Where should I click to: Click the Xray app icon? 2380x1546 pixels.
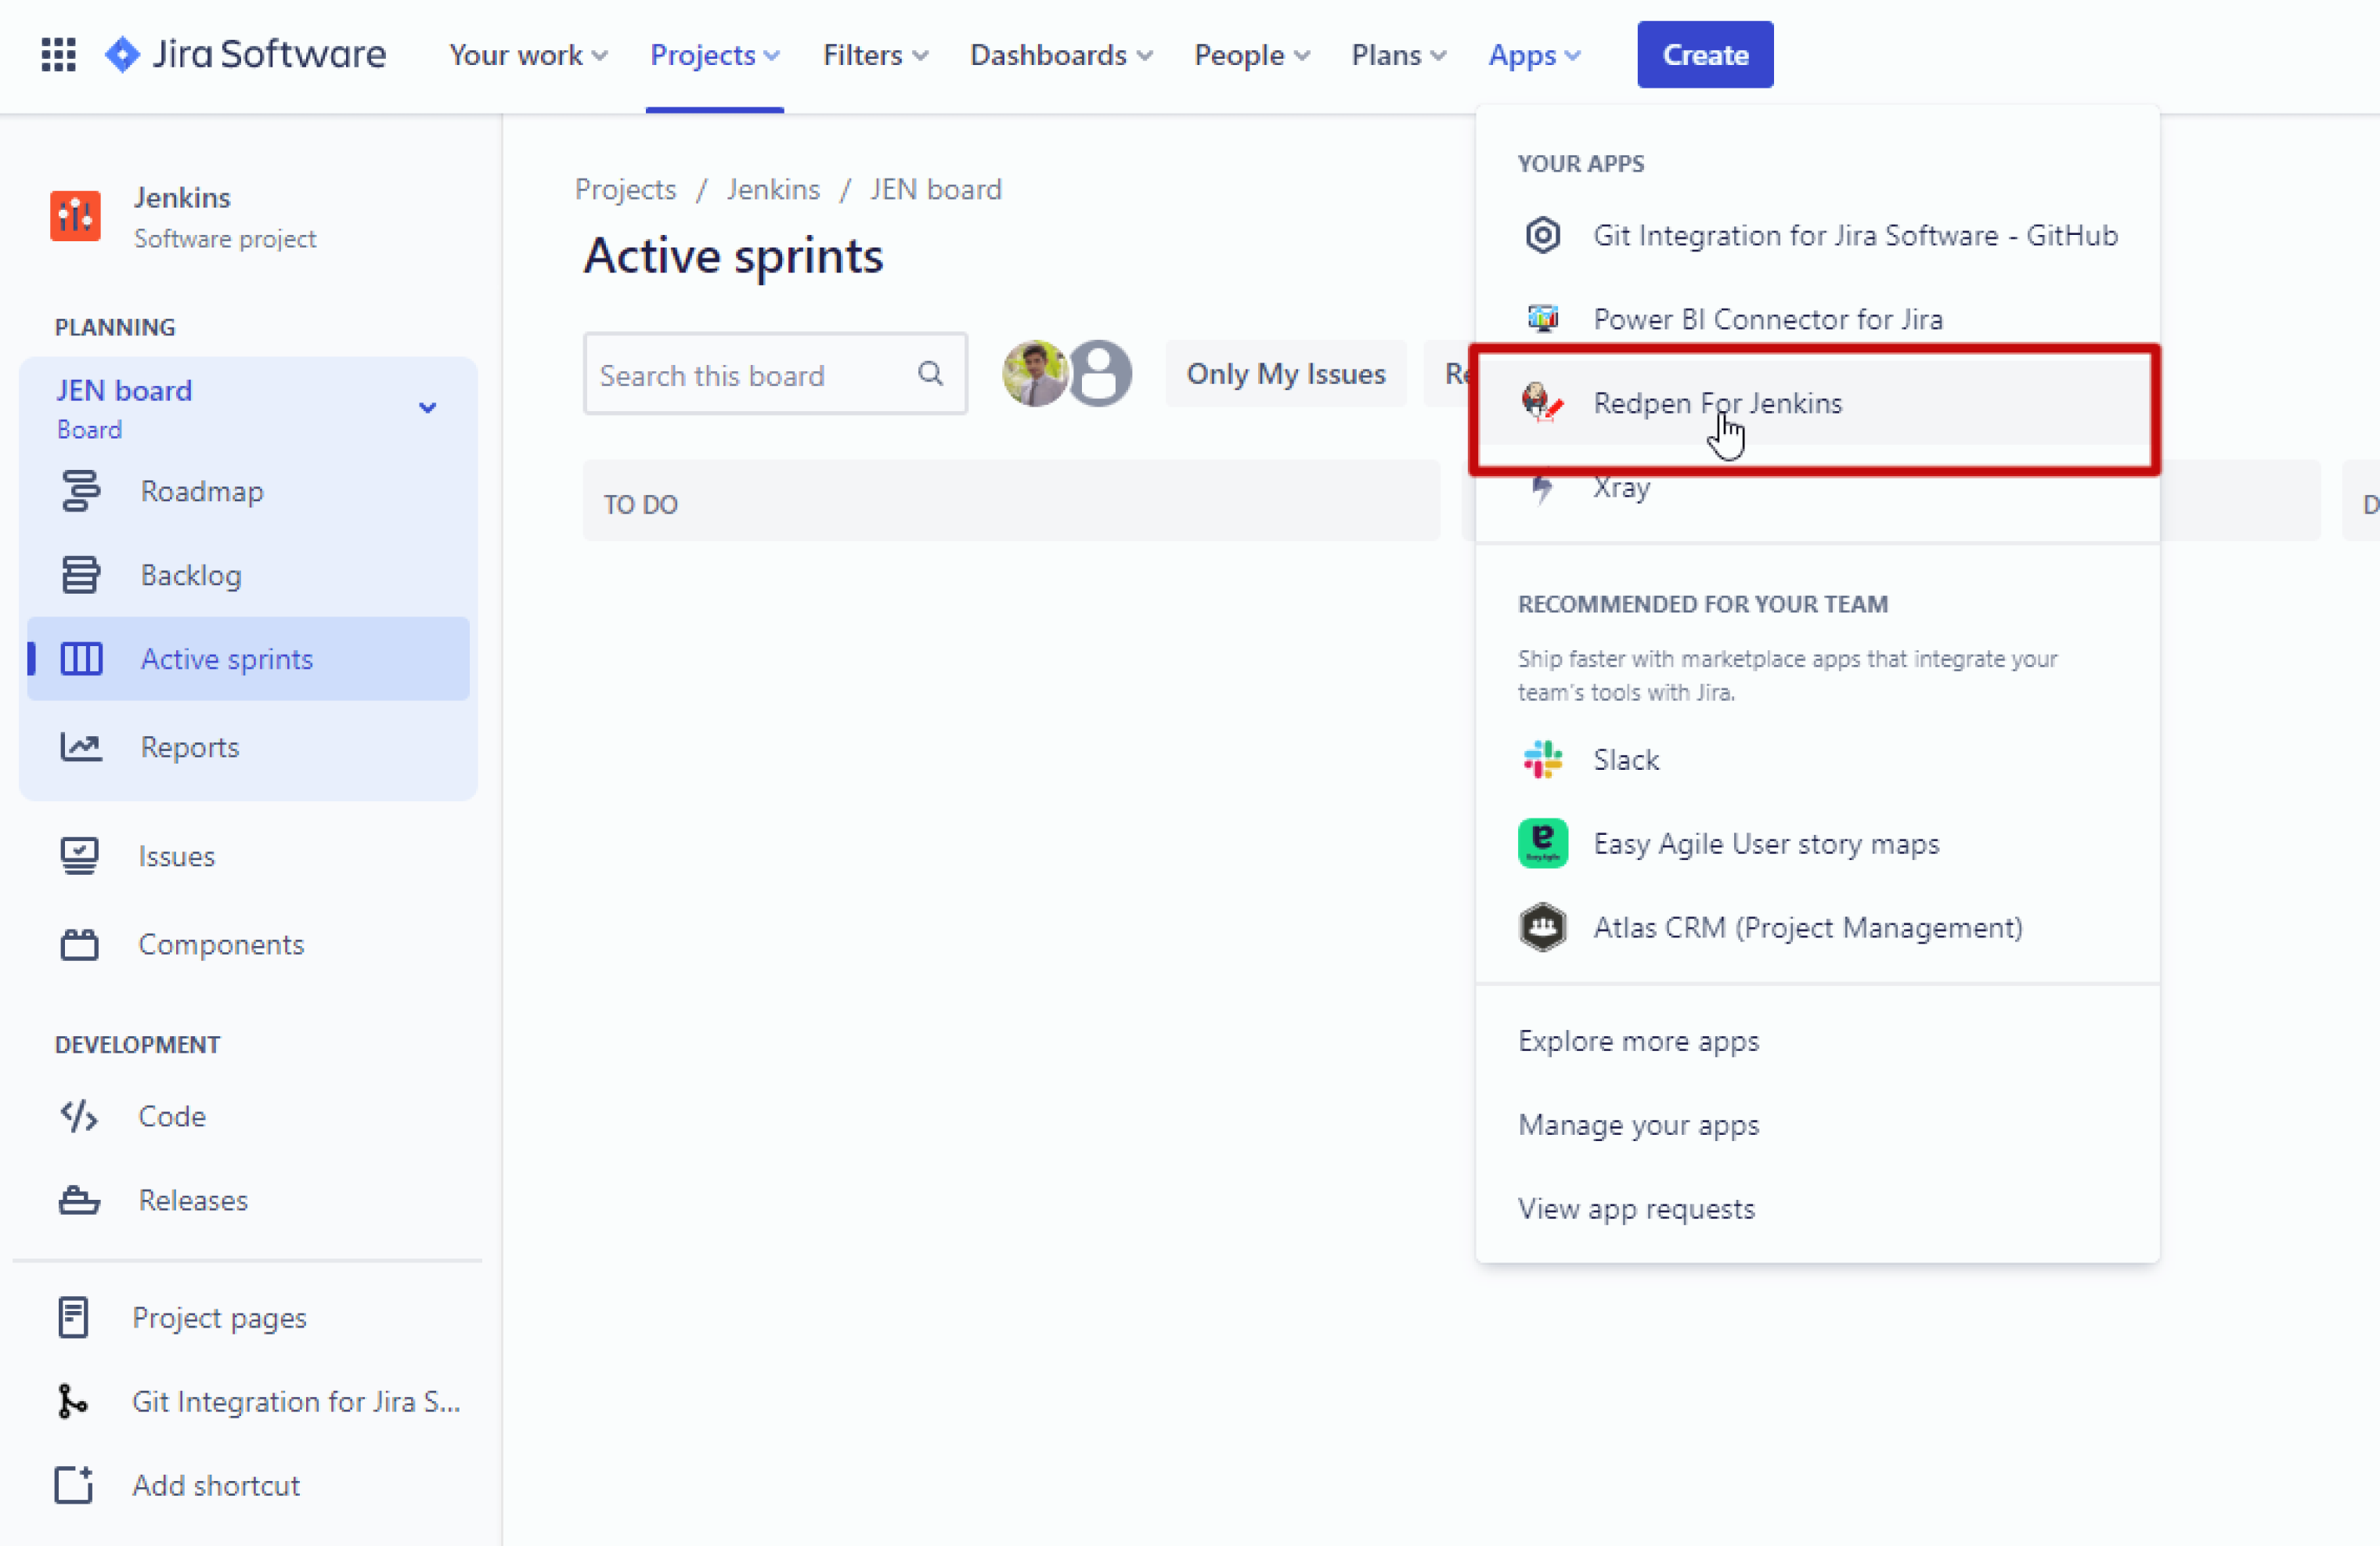tap(1543, 489)
